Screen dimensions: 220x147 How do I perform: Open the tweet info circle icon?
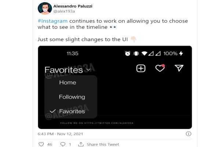[x=188, y=134]
